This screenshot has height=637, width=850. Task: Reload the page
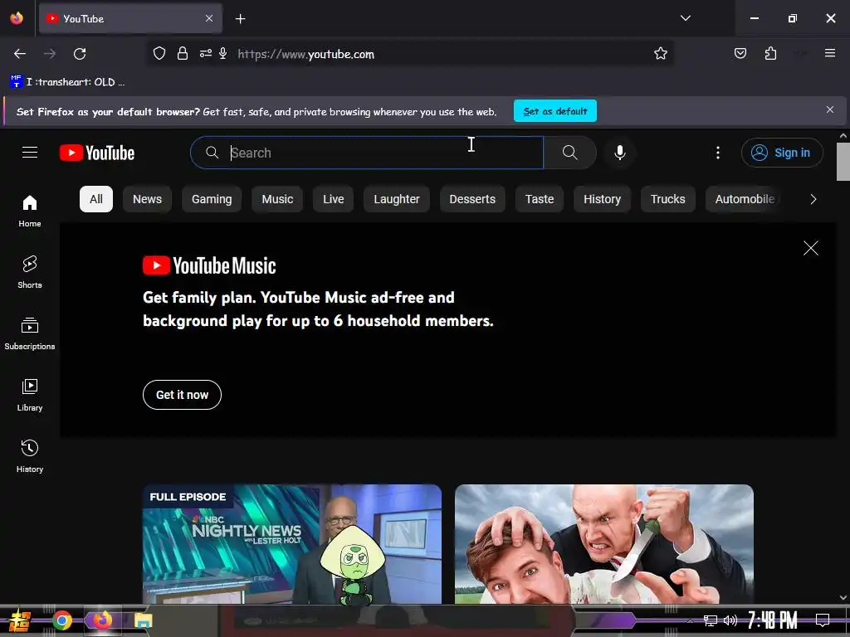pyautogui.click(x=80, y=54)
